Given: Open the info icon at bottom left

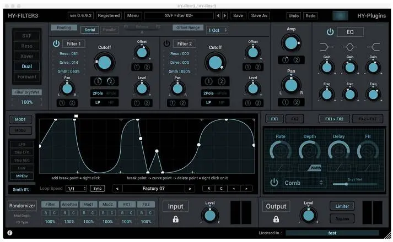Looking at the screenshot, I should [10, 233].
